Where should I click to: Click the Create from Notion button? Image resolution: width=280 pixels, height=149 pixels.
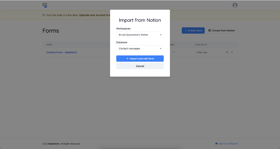[x=222, y=30]
